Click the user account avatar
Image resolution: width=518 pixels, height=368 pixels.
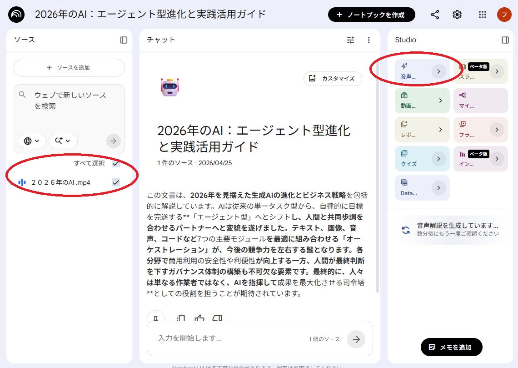pos(504,15)
